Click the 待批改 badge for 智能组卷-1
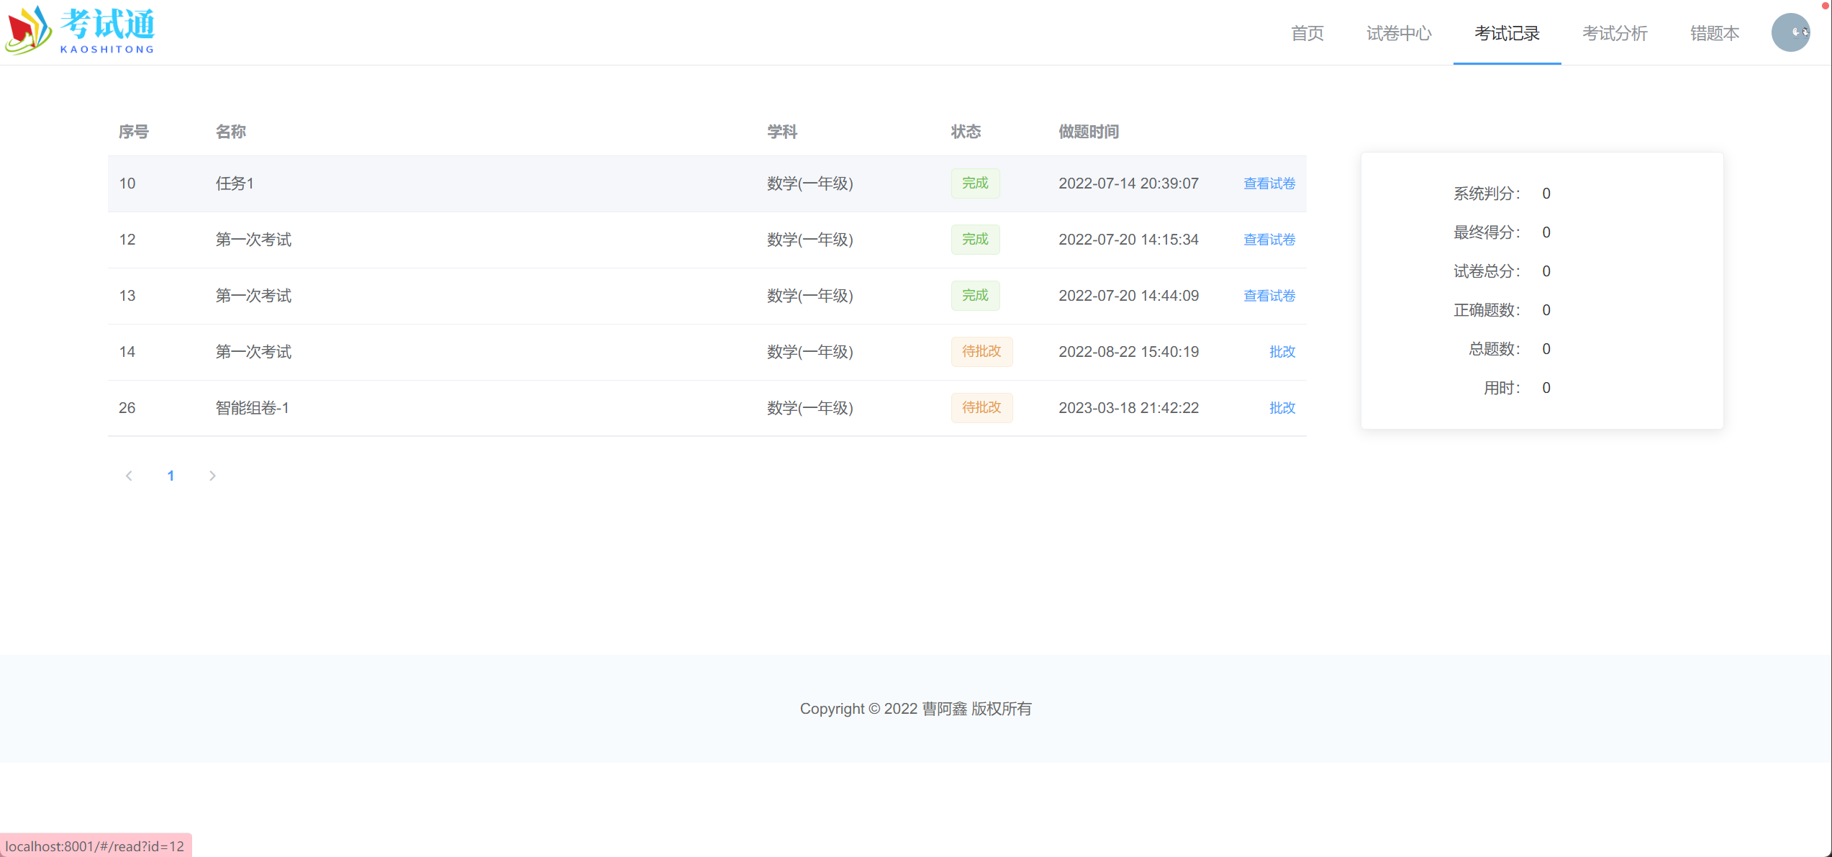The width and height of the screenshot is (1832, 857). coord(981,407)
